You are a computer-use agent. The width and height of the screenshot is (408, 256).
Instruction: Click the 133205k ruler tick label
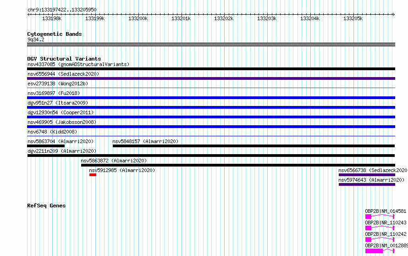point(353,18)
